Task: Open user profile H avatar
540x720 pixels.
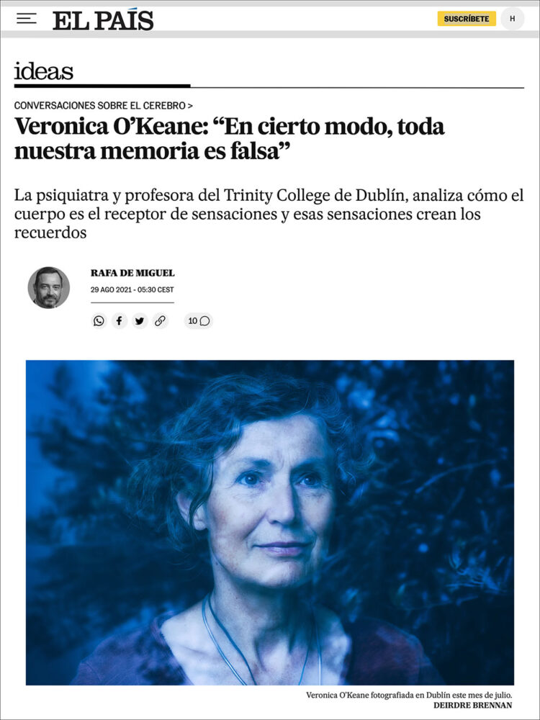Action: pyautogui.click(x=512, y=19)
